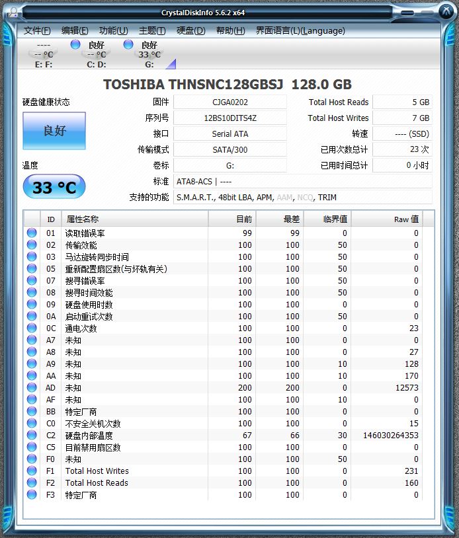Click status orb for 硬盘内部温度 row
This screenshot has height=538, width=459.
coord(32,435)
